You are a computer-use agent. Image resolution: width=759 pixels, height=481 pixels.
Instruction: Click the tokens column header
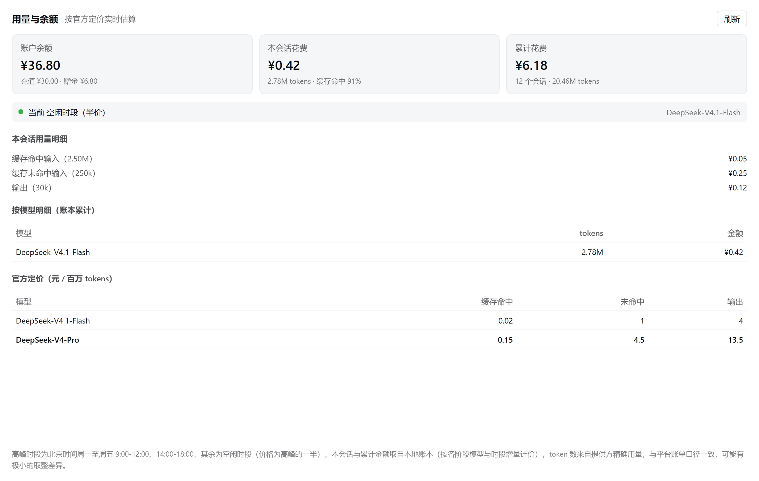[x=591, y=233]
